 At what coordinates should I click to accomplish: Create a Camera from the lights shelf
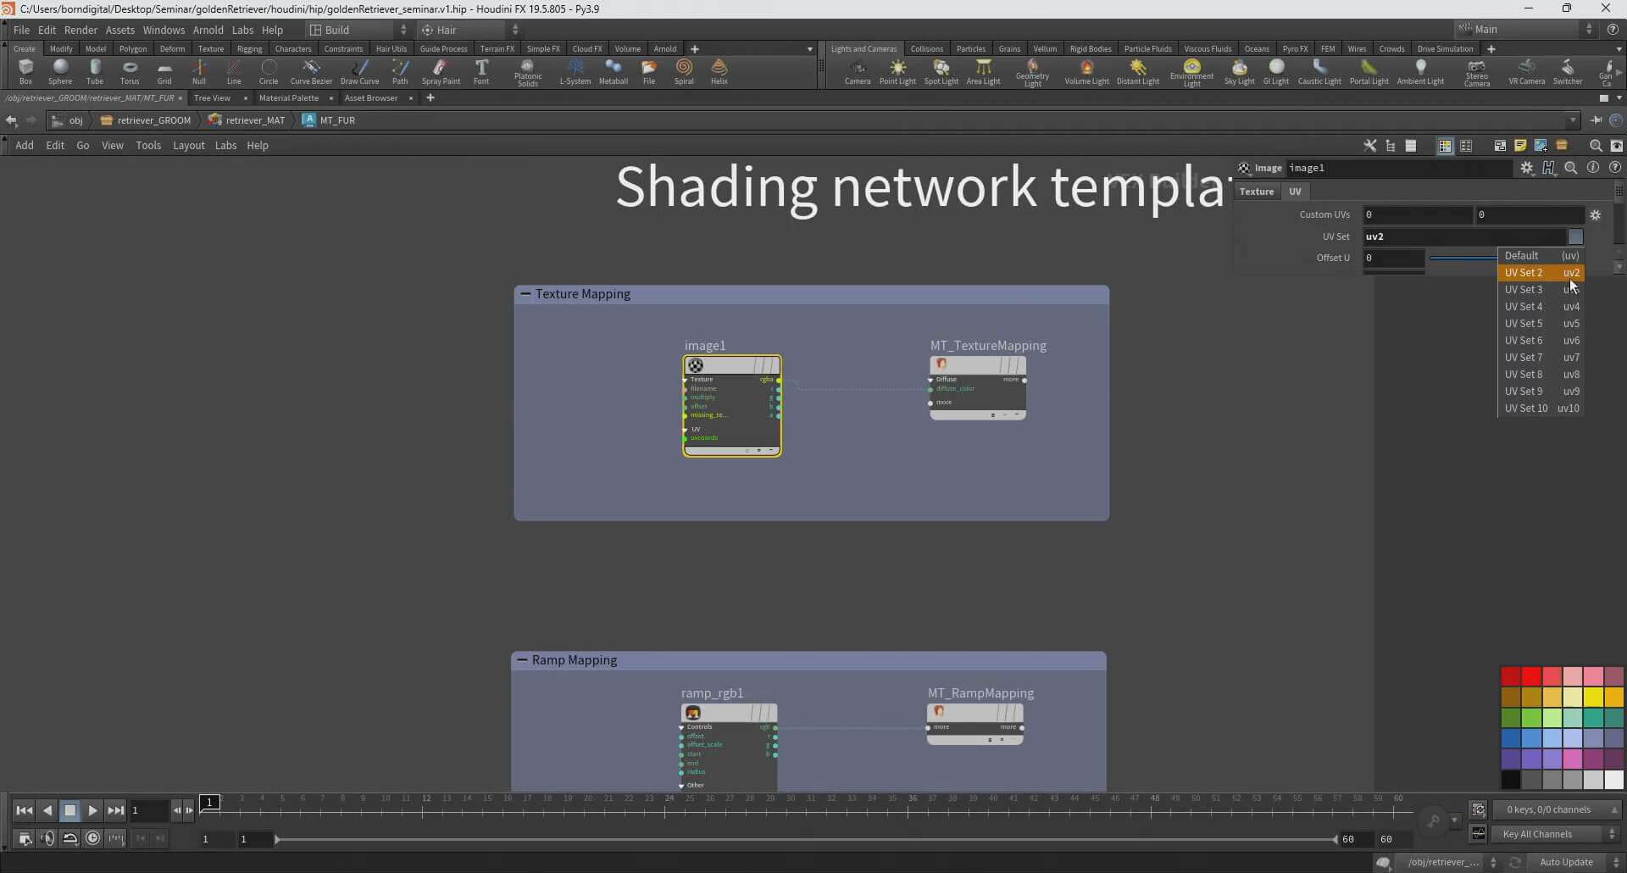pos(858,71)
